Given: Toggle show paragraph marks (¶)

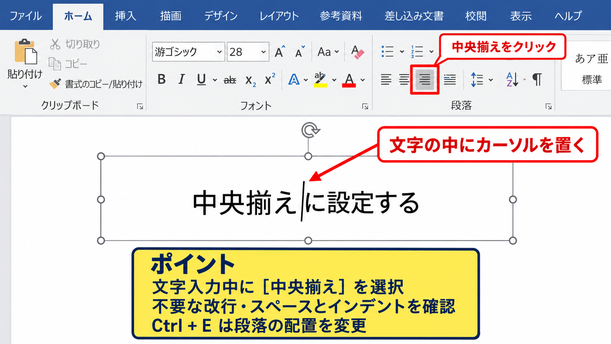Looking at the screenshot, I should point(537,79).
